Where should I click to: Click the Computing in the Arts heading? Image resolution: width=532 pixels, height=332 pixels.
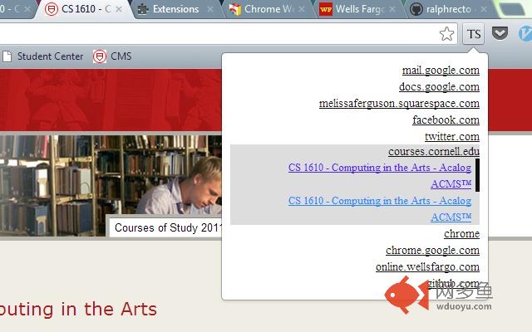point(78,309)
